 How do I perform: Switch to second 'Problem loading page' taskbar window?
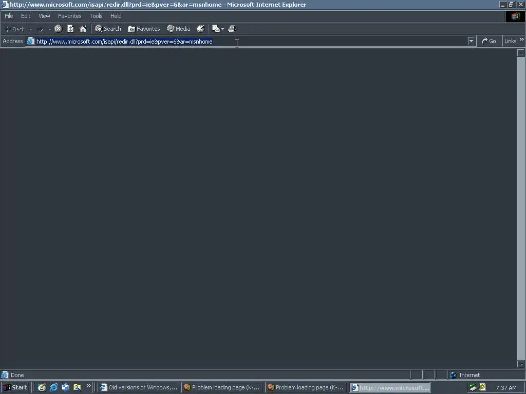tap(306, 388)
